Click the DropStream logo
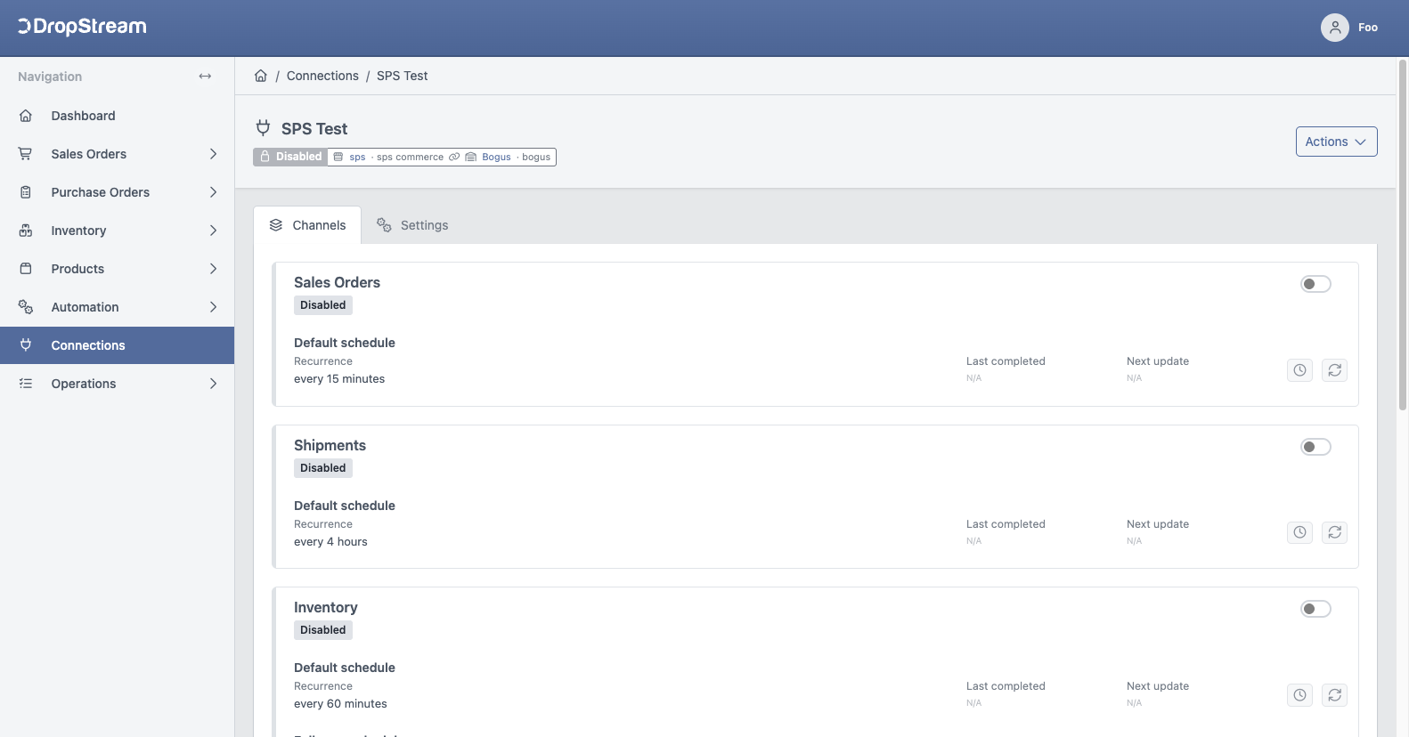The image size is (1409, 737). (82, 27)
